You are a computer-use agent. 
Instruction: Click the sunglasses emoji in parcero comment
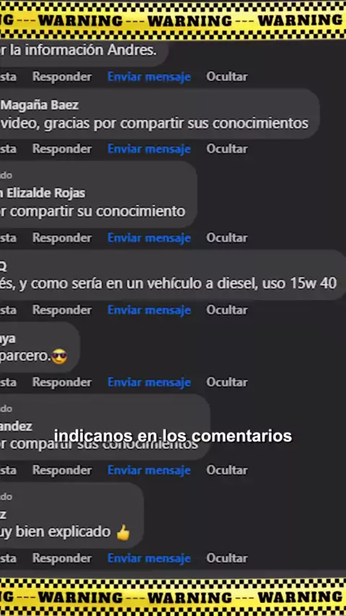[59, 357]
